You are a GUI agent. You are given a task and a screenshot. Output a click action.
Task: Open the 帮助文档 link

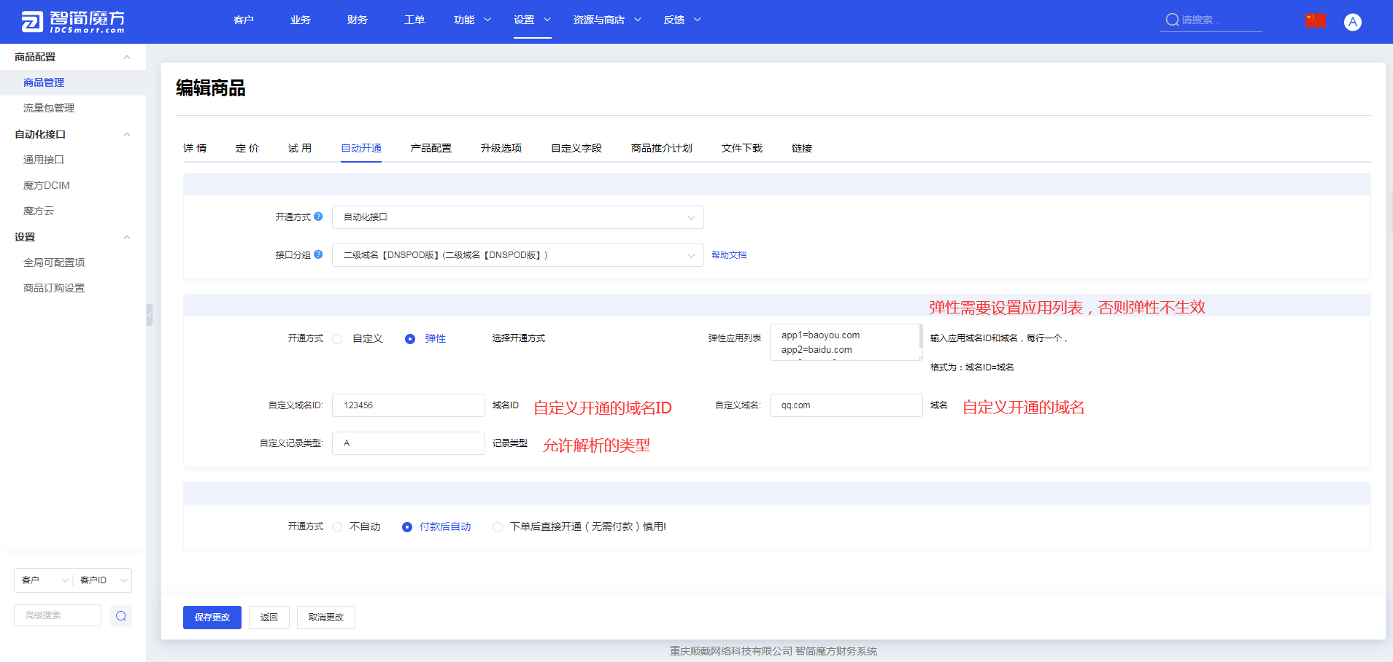click(729, 255)
